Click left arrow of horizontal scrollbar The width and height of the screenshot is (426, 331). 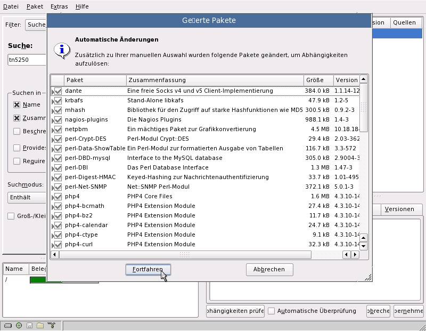click(x=55, y=255)
